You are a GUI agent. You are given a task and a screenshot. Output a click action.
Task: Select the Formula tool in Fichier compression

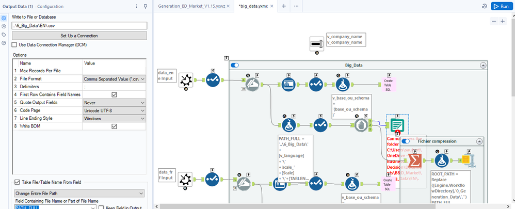coord(442,160)
